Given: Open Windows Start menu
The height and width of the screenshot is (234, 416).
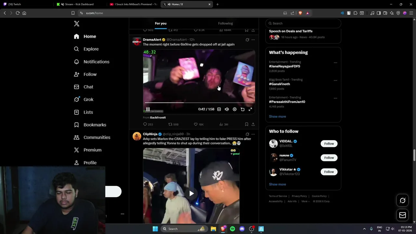Looking at the screenshot, I should click(x=155, y=229).
